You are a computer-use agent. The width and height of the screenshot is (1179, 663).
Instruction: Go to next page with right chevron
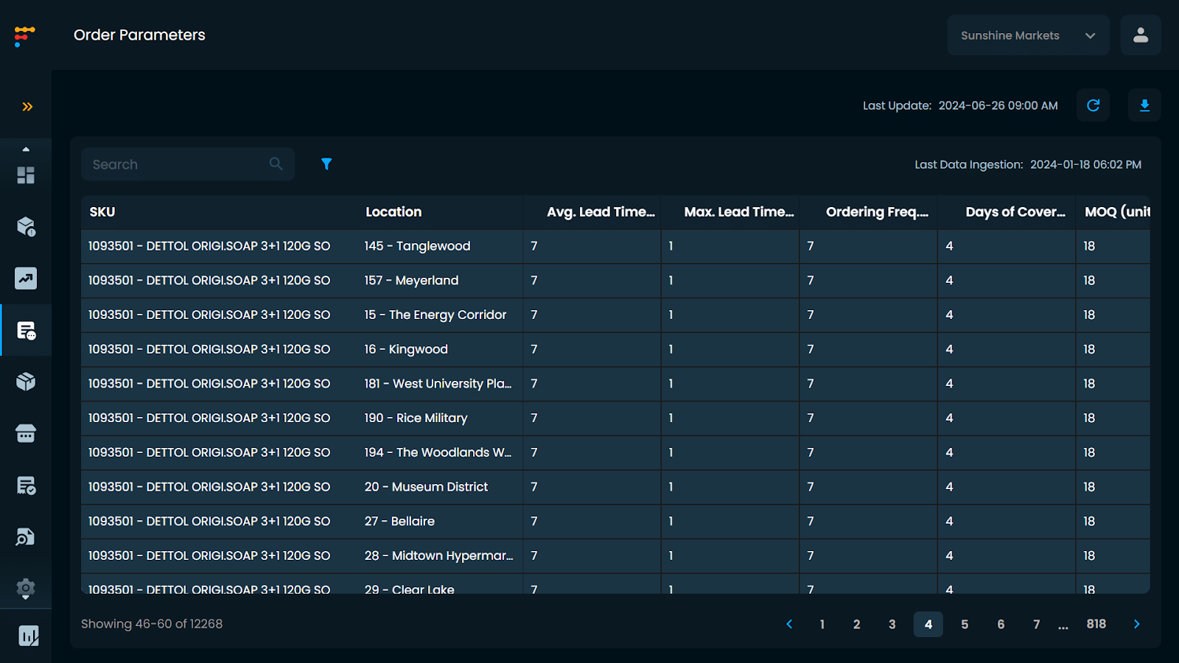pos(1136,625)
